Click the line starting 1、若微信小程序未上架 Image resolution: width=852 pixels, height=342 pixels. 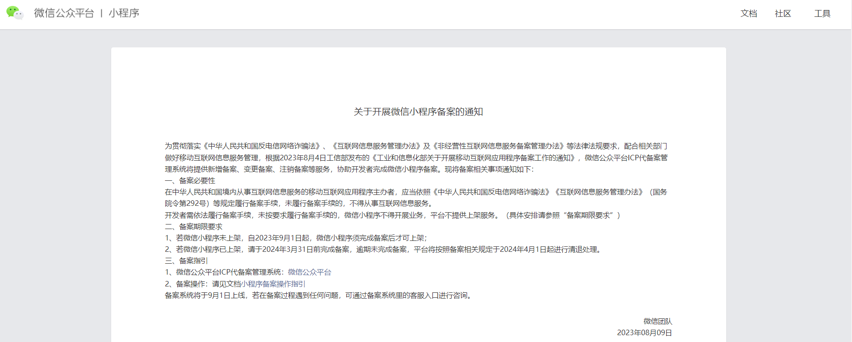coord(296,238)
